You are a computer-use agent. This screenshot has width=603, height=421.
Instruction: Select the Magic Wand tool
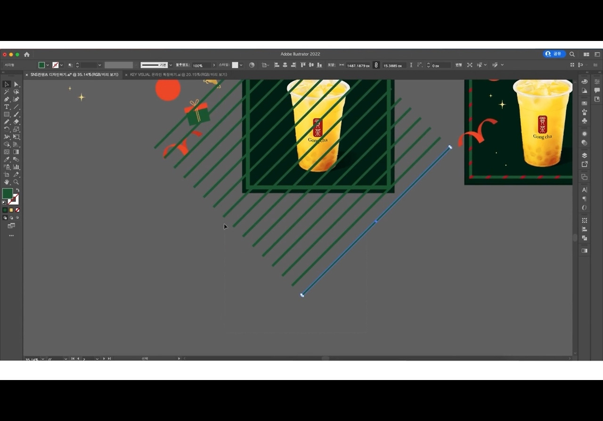pos(7,92)
